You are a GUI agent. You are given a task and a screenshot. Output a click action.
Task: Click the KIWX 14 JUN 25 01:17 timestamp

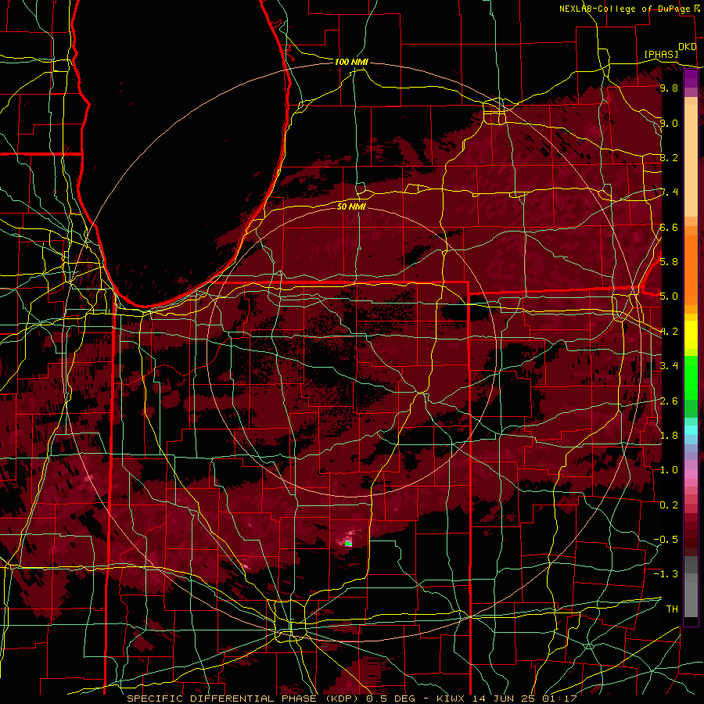[x=506, y=699]
